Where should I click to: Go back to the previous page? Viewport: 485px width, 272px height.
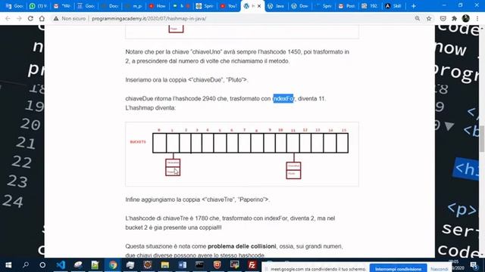point(8,18)
